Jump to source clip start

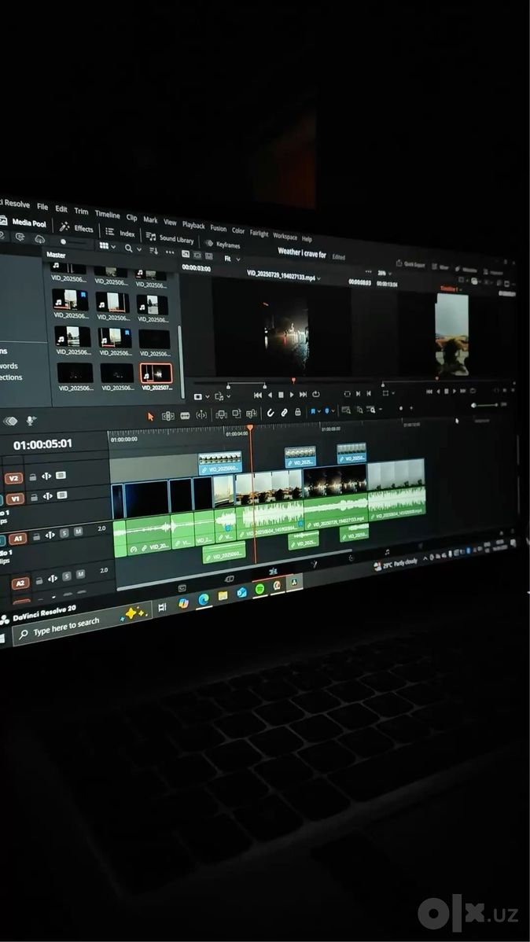click(x=257, y=395)
